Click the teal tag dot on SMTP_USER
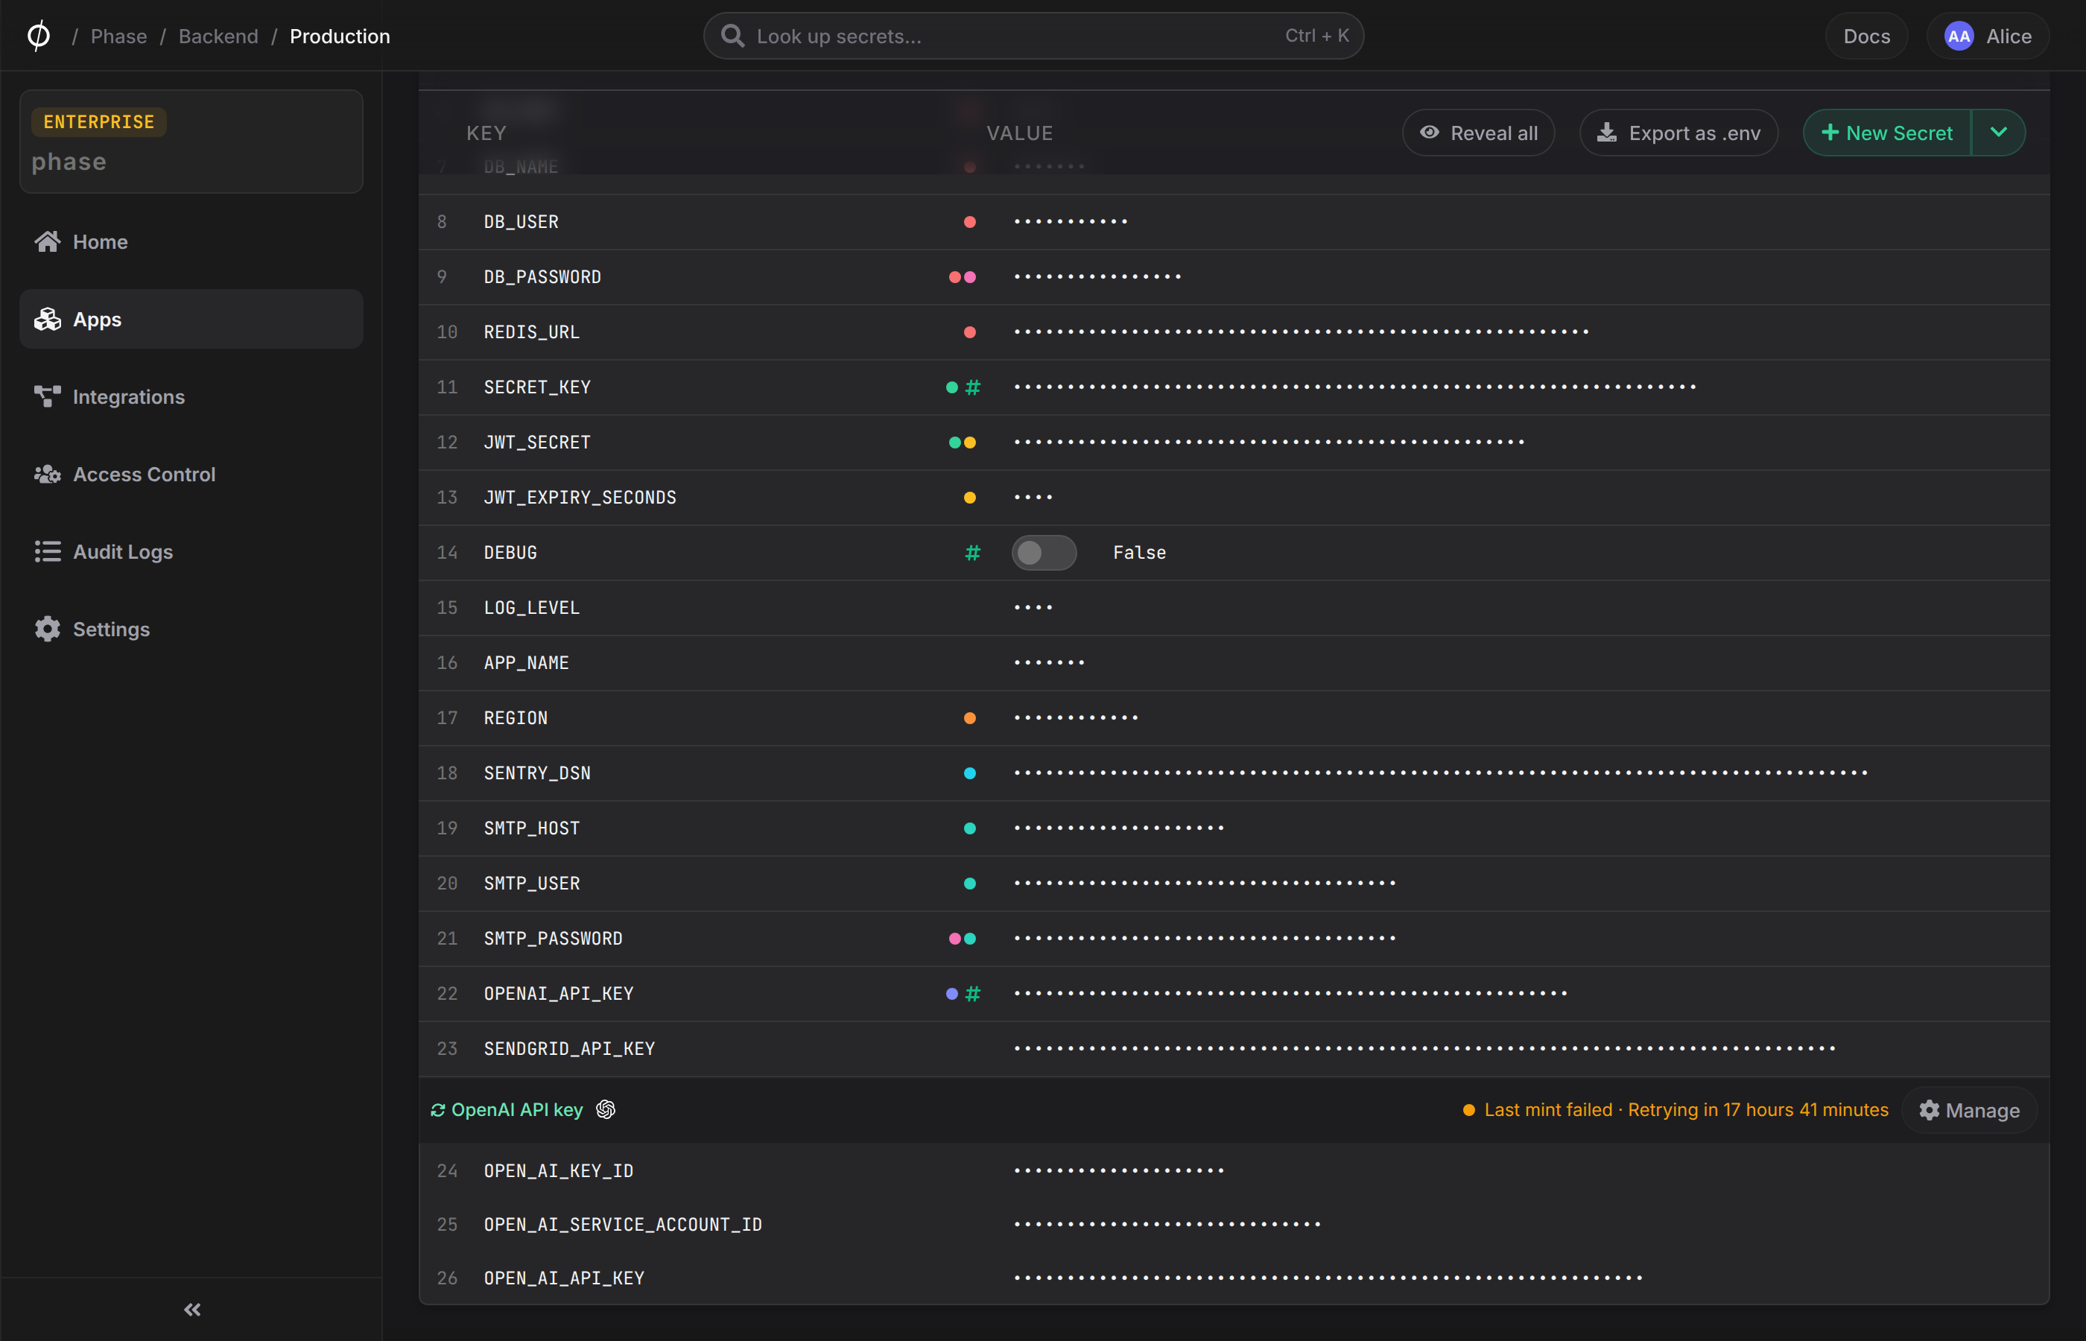This screenshot has height=1341, width=2086. tap(969, 883)
